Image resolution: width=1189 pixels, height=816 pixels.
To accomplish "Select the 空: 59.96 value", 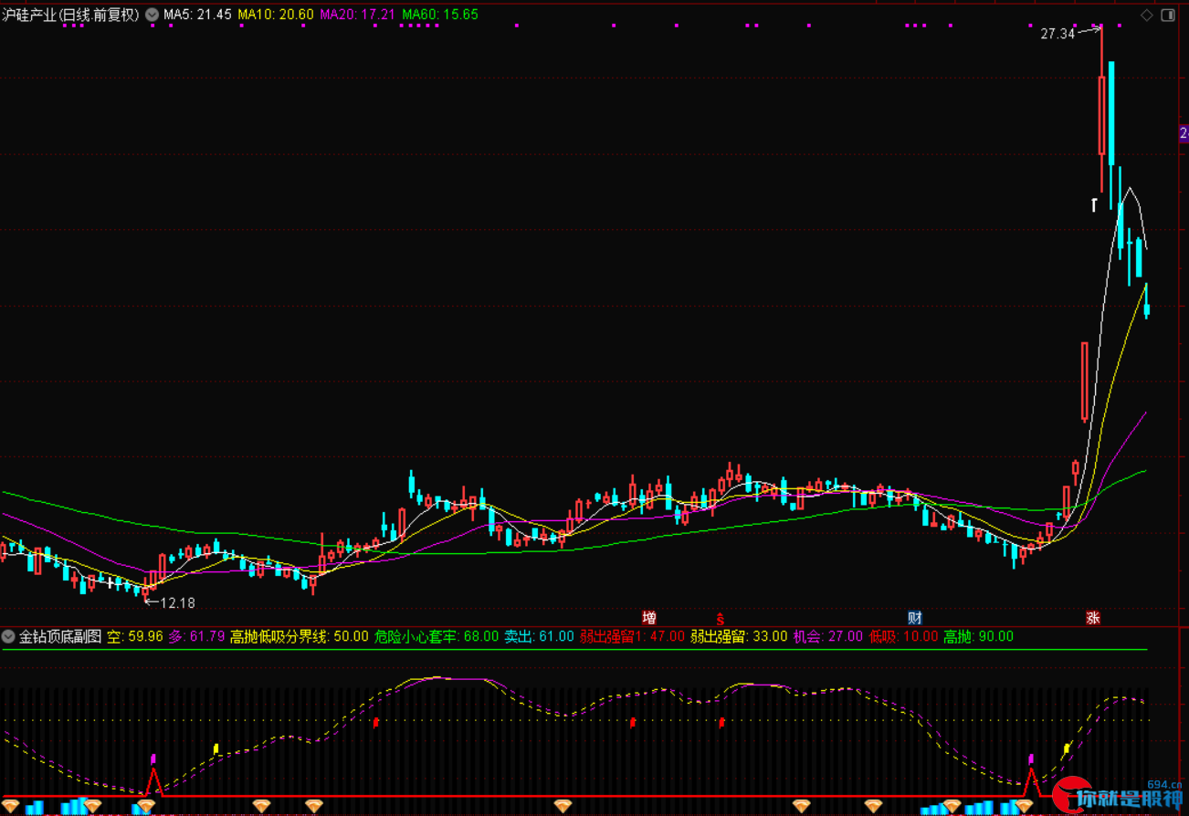I will (x=135, y=636).
